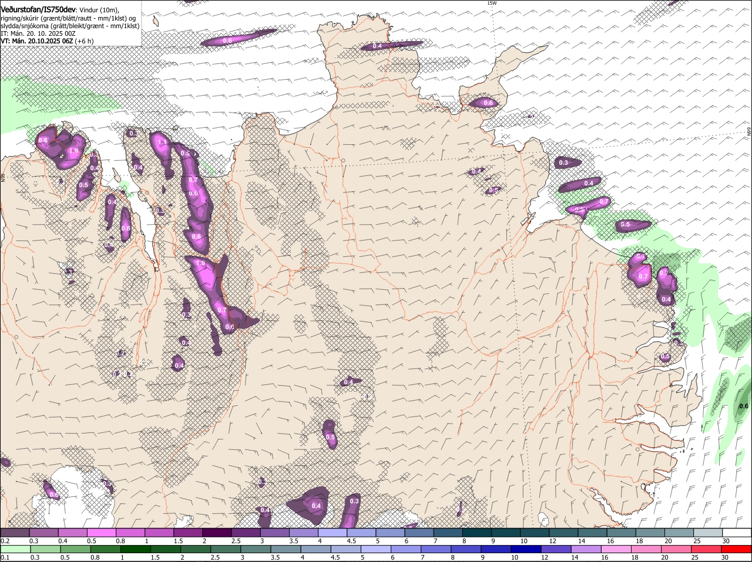Pick snow legend swatch between 3 and 3.5
The width and height of the screenshot is (752, 562).
[274, 533]
